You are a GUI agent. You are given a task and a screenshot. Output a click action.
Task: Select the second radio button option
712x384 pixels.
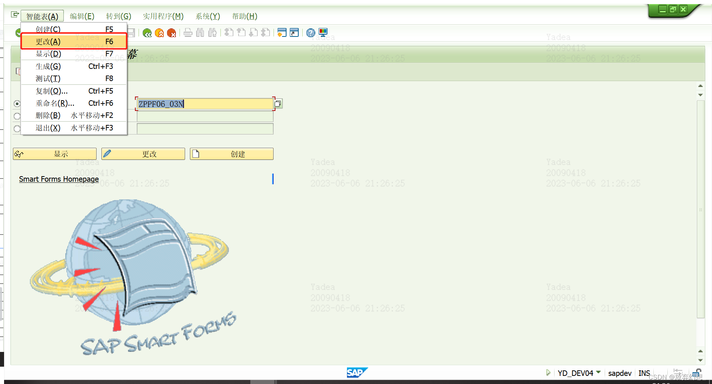coord(17,116)
